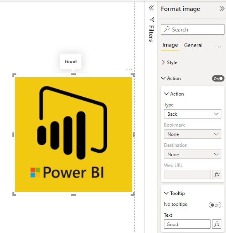Click the Format image pane title
Image resolution: width=226 pixels, height=233 pixels.
(181, 9)
